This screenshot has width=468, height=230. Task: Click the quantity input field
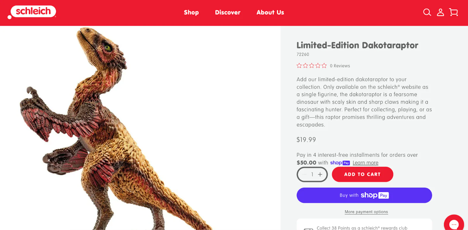(x=312, y=174)
